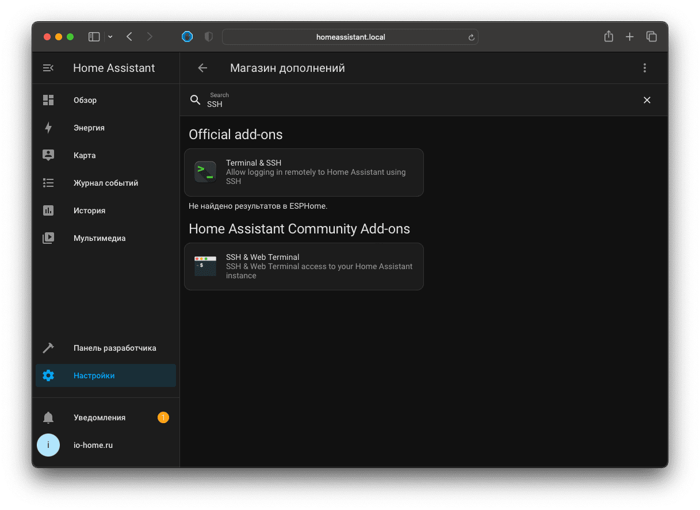Open История chart icon
This screenshot has width=700, height=510.
(48, 210)
